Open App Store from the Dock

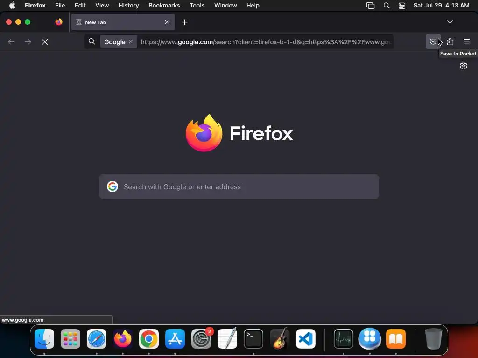175,339
